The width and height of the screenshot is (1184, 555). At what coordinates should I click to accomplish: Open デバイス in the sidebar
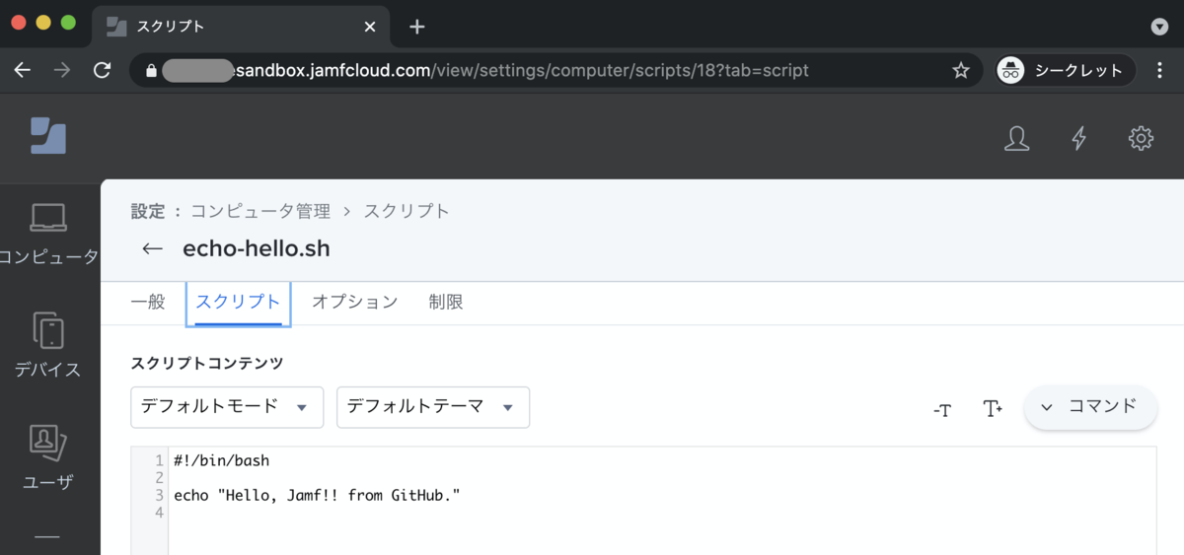(48, 346)
